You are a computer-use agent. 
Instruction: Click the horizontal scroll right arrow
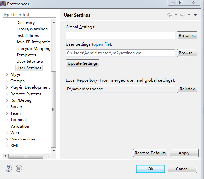(x=48, y=156)
